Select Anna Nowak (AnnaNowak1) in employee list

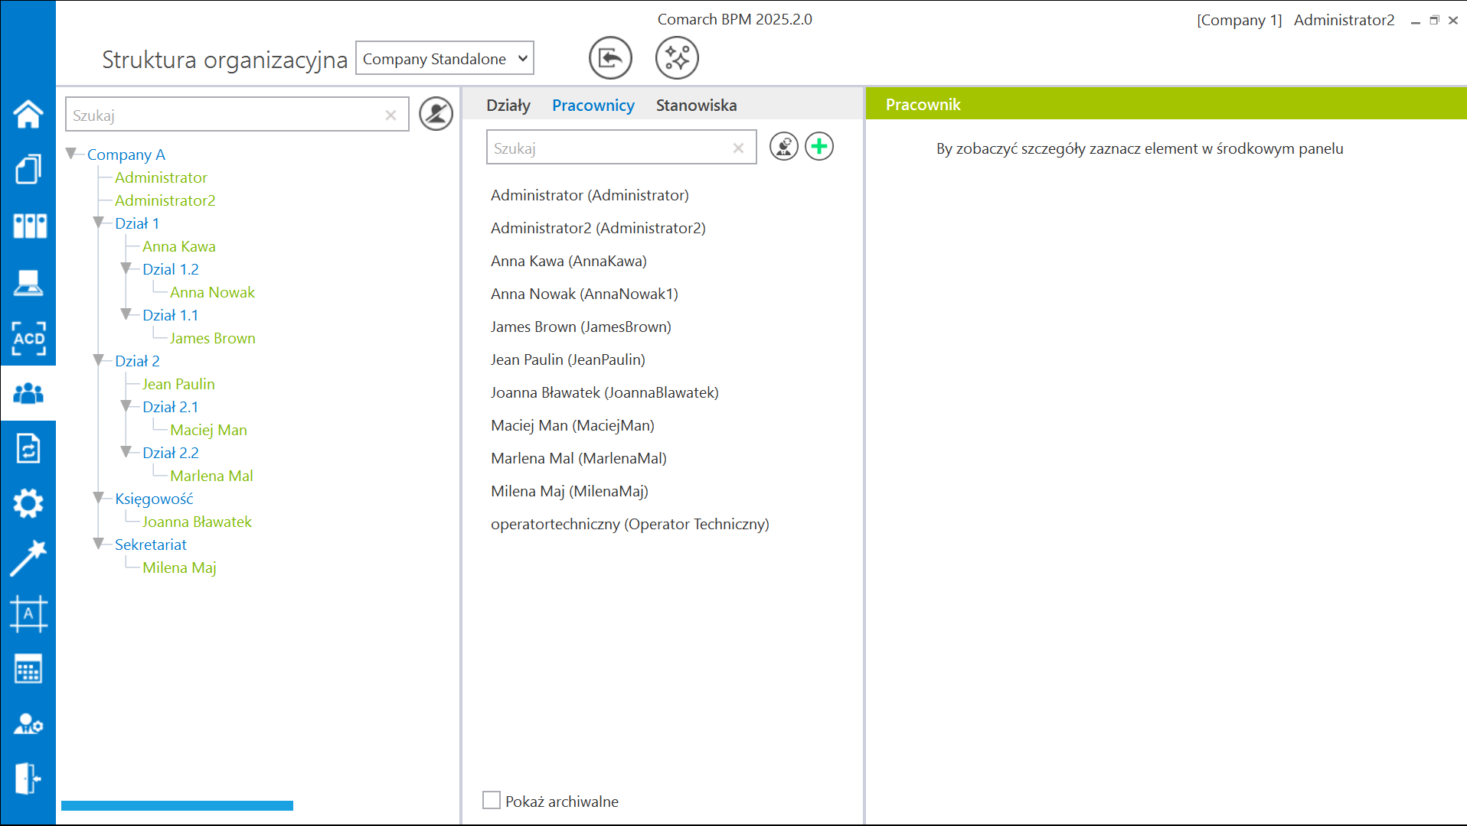[x=584, y=294]
